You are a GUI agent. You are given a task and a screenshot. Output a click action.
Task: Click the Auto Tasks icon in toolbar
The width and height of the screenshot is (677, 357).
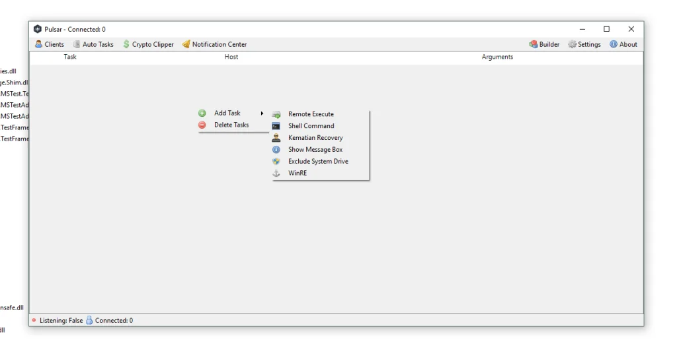point(77,44)
